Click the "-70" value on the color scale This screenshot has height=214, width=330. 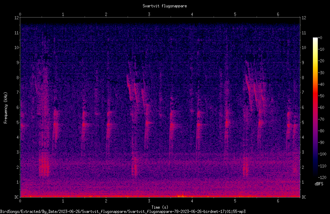click(321, 119)
